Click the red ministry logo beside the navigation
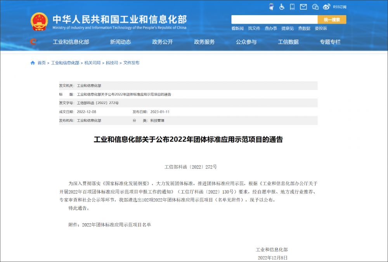This screenshot has height=262, width=388. pyautogui.click(x=33, y=42)
